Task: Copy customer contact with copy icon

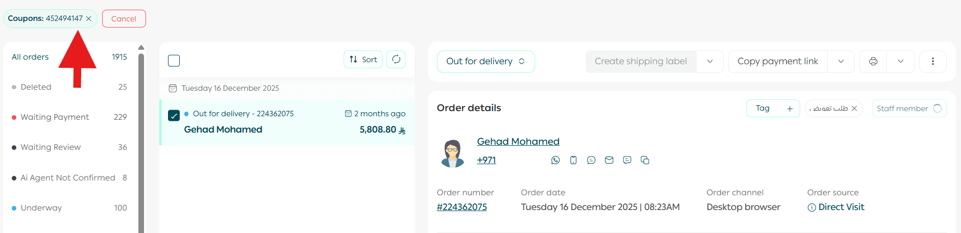Action: click(645, 160)
